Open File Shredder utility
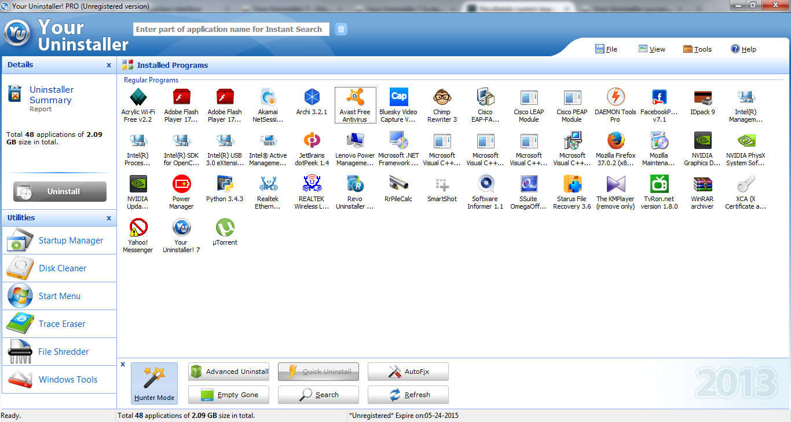 (x=59, y=352)
